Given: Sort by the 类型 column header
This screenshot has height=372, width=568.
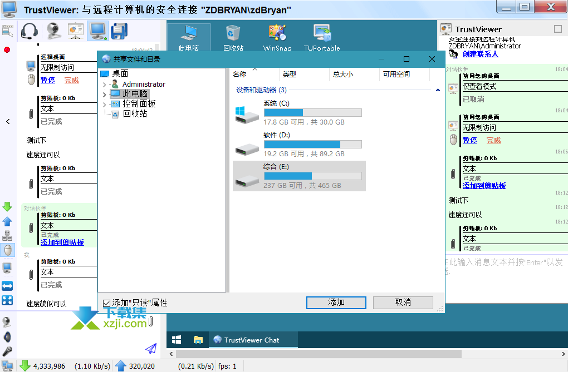Looking at the screenshot, I should (x=304, y=74).
